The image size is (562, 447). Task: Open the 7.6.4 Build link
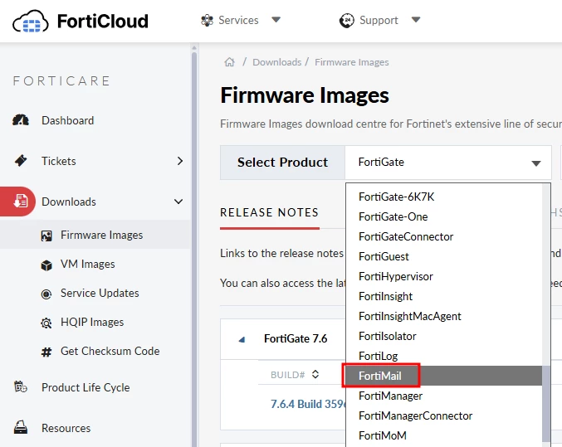click(x=307, y=404)
